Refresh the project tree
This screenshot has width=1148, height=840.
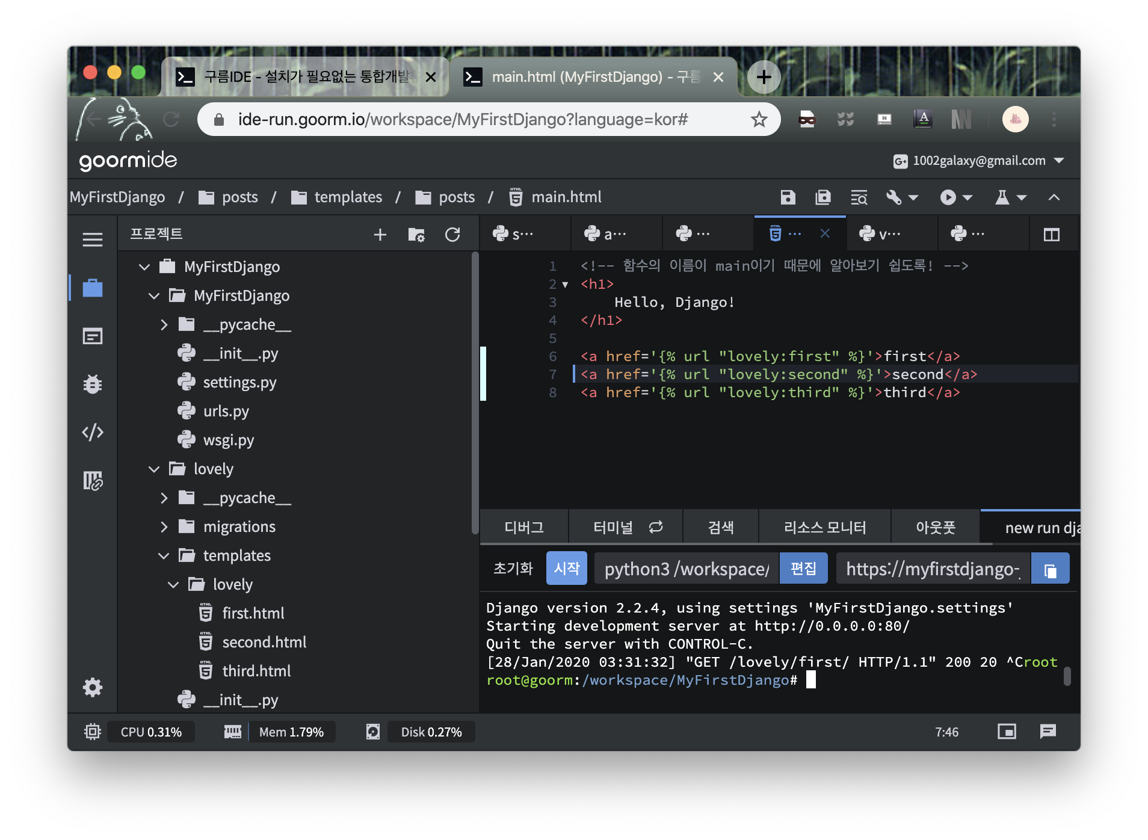[x=452, y=235]
